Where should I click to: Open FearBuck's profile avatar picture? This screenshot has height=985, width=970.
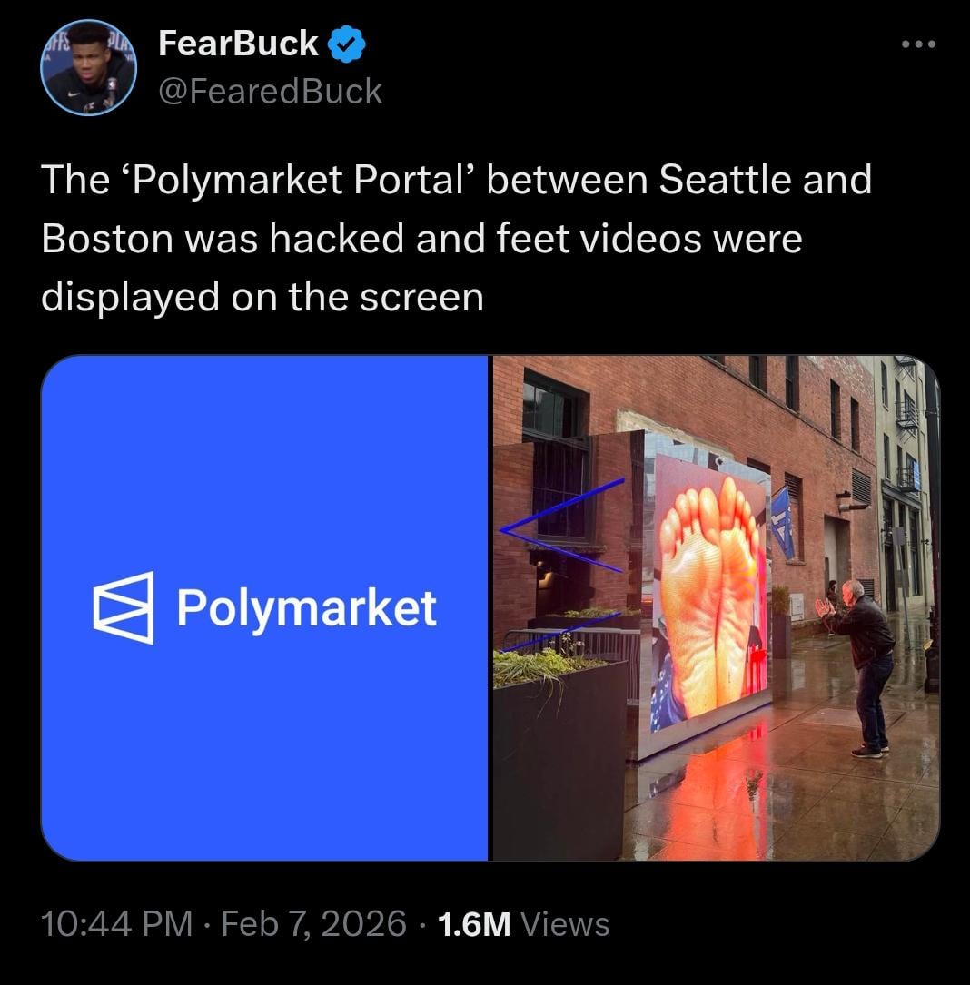(89, 67)
